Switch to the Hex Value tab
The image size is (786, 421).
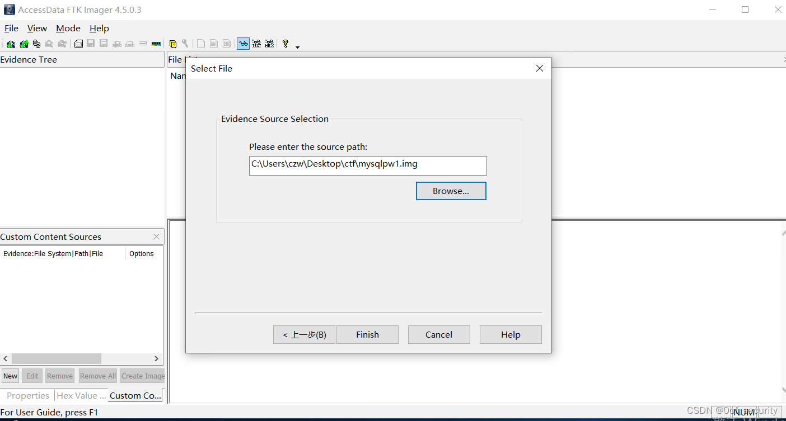tap(81, 395)
